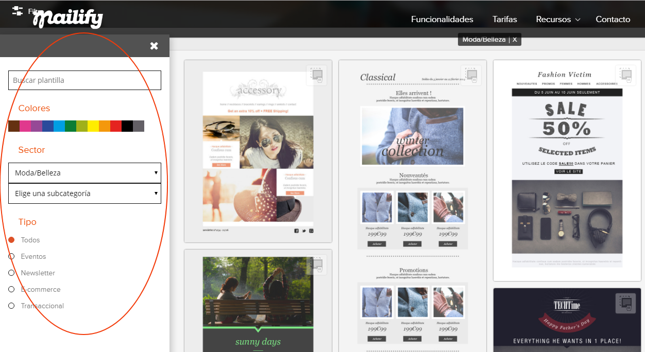Viewport: 645px width, 352px height.
Task: Click preview icon on sunny days template
Action: tap(316, 265)
